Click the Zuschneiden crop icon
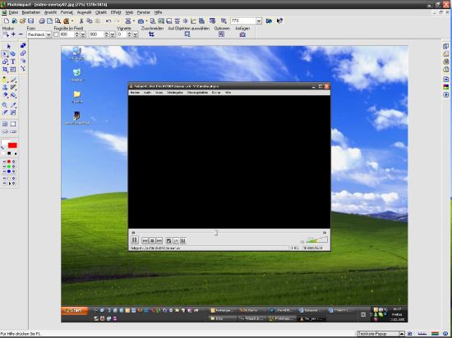The height and width of the screenshot is (338, 452). [x=152, y=34]
